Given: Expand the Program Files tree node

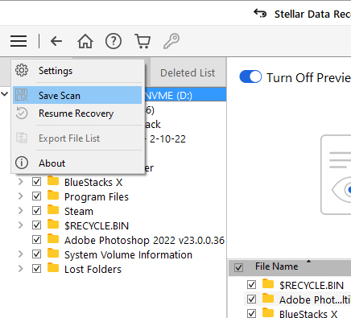Looking at the screenshot, I should click(21, 196).
